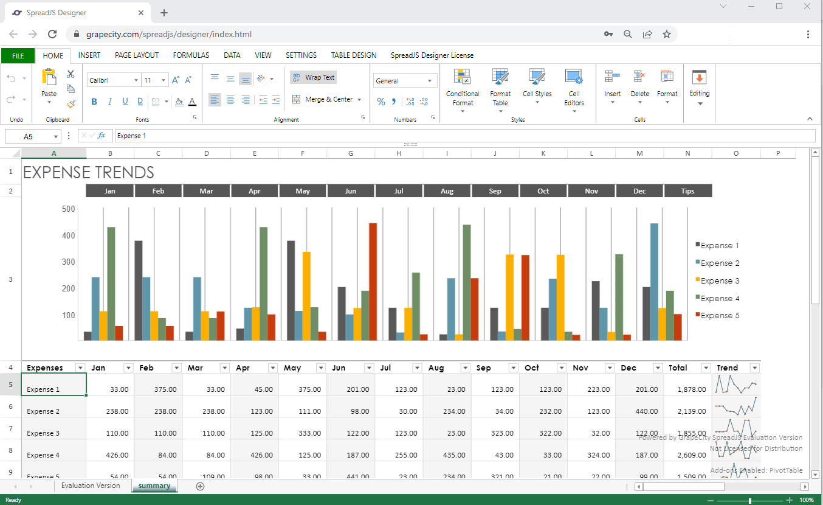
Task: Click the green FILE button
Action: [18, 56]
